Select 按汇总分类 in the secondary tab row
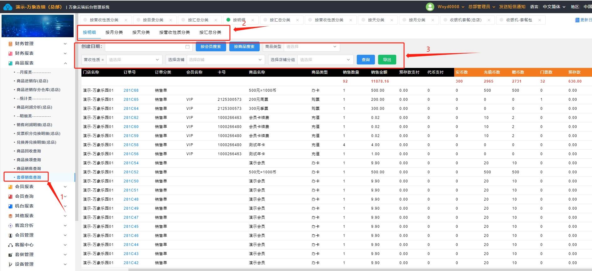Viewport: 592px width, 271px height. [210, 32]
